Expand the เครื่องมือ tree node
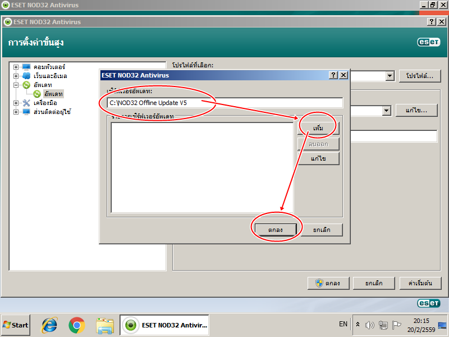 tap(16, 103)
